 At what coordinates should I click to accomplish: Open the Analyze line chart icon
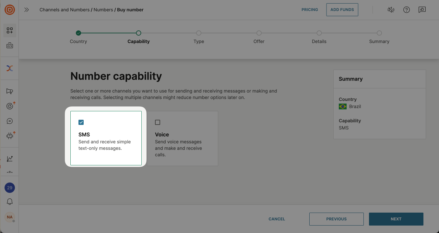[x=10, y=159]
